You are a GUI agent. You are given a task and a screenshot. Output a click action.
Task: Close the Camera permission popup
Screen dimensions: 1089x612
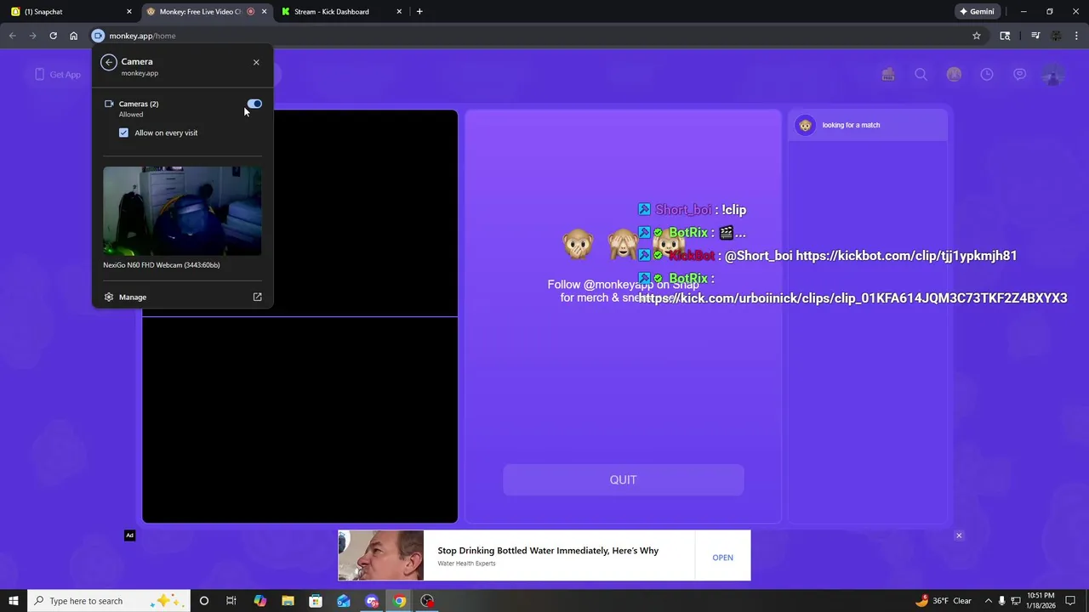coord(256,62)
